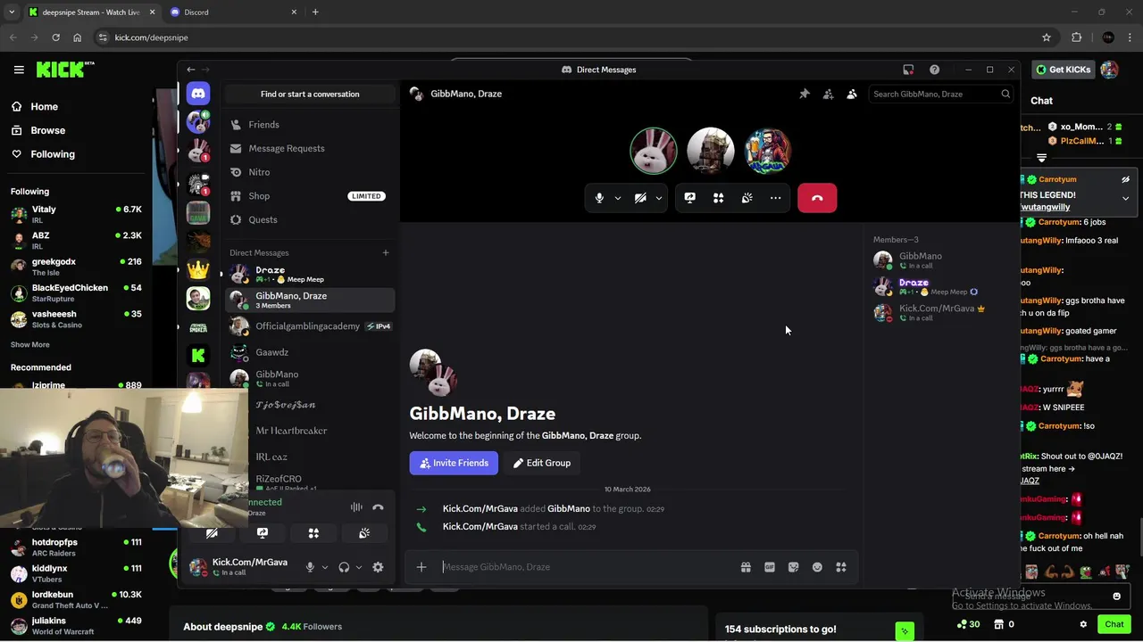Open Discord User Settings gear
This screenshot has width=1143, height=642.
click(x=378, y=567)
